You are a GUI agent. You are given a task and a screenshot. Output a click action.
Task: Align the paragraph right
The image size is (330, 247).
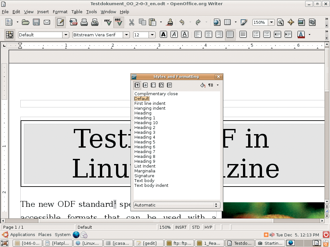[219, 34]
